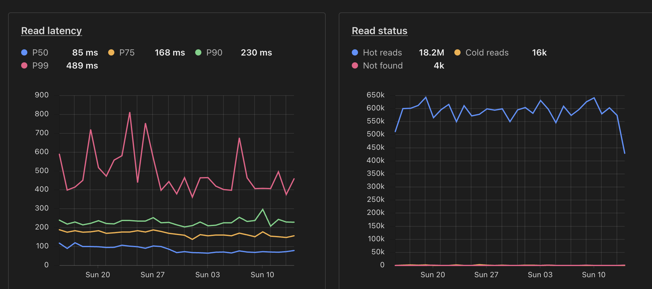The width and height of the screenshot is (652, 289).
Task: Click the 18.2M Hot reads value
Action: pyautogui.click(x=431, y=52)
